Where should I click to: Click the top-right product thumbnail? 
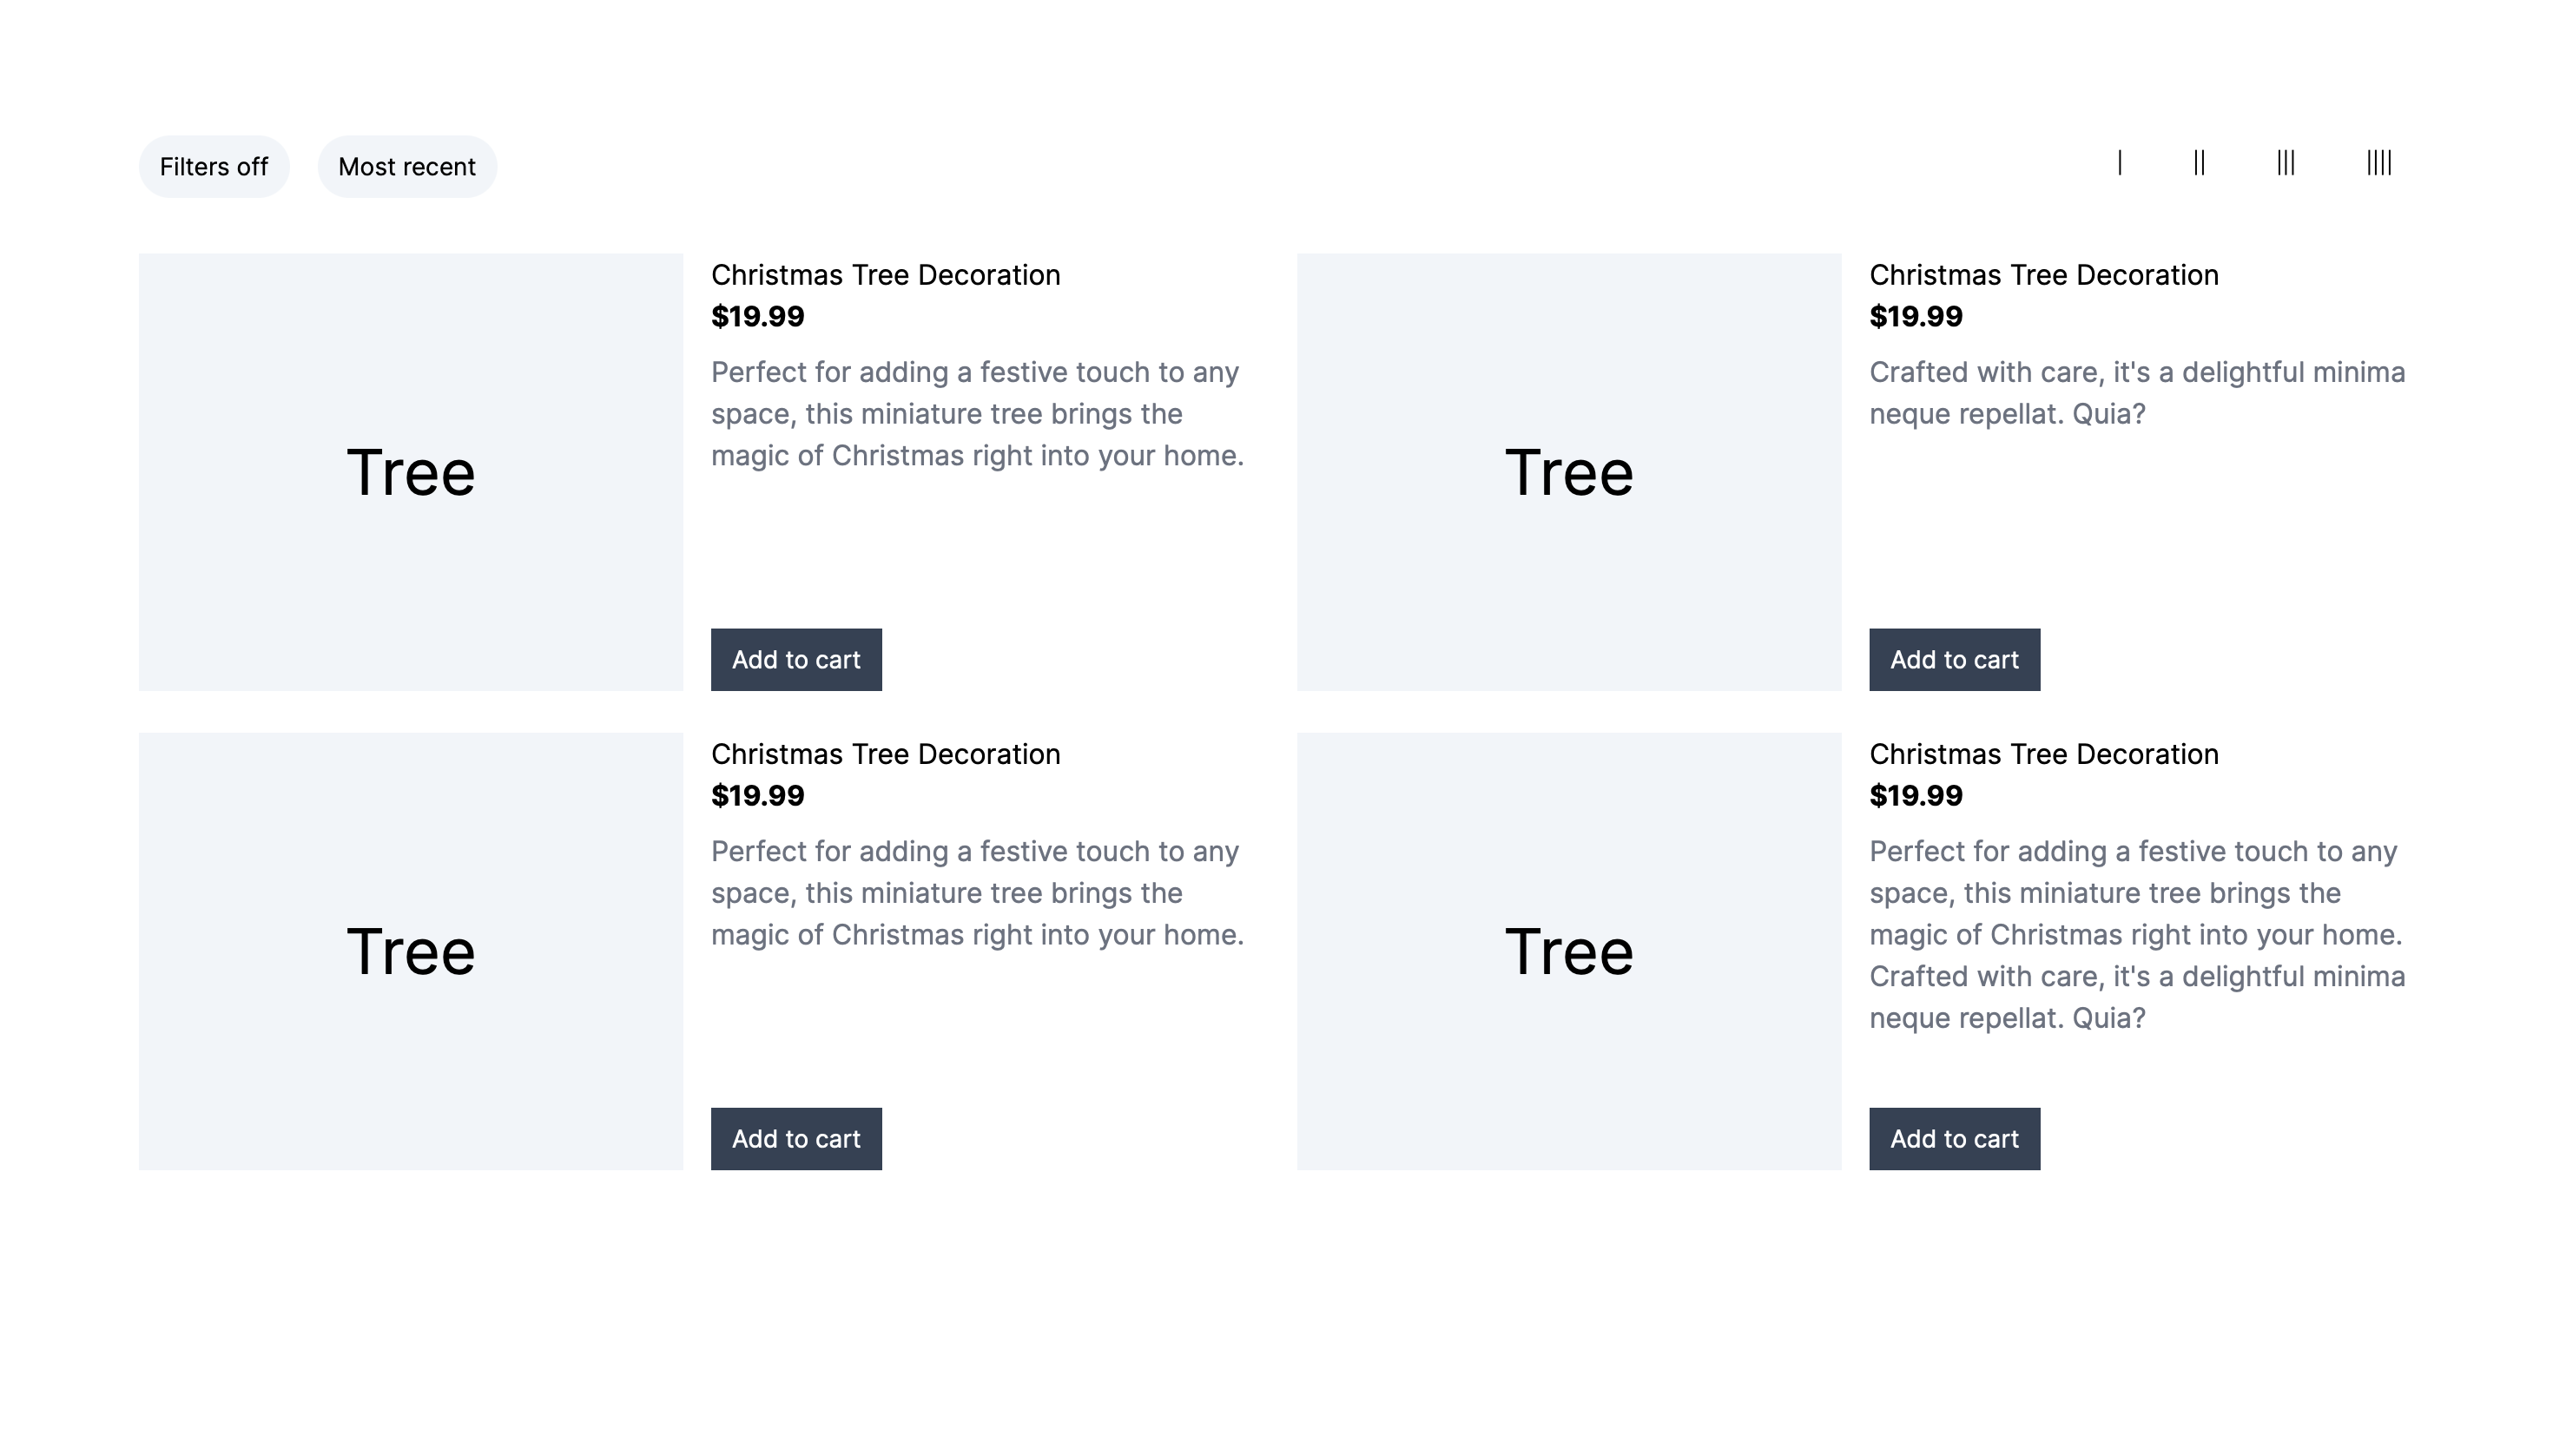1569,471
